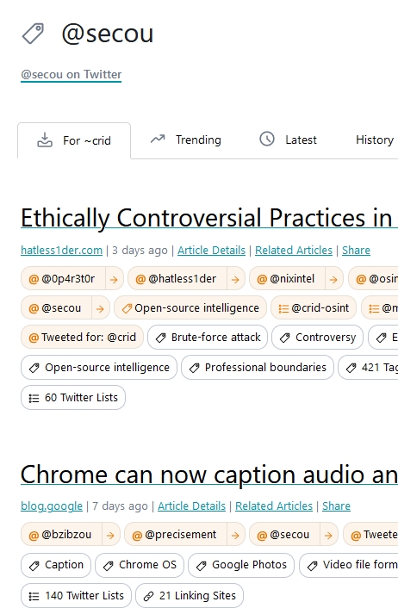Select the Professional boundaries tag
The image size is (398, 608).
coord(258,367)
